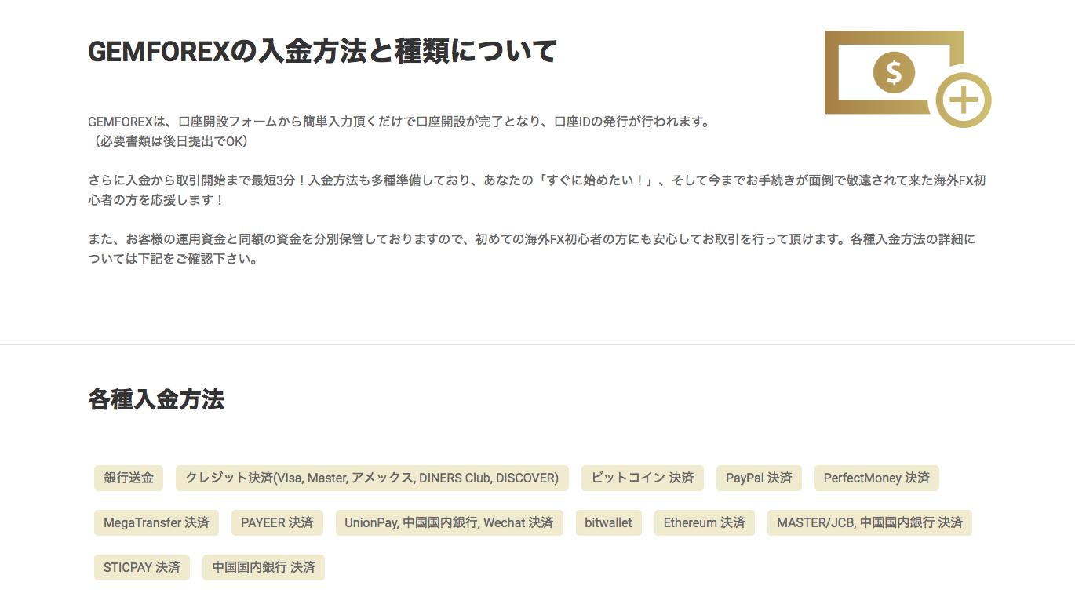Open MASTER/JCB, 中国国内銀行 決済 tag
The width and height of the screenshot is (1075, 604).
coord(869,522)
